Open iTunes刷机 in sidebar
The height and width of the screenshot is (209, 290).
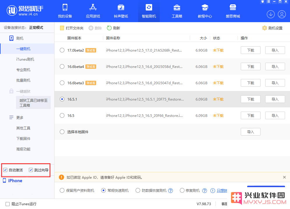[25, 59]
